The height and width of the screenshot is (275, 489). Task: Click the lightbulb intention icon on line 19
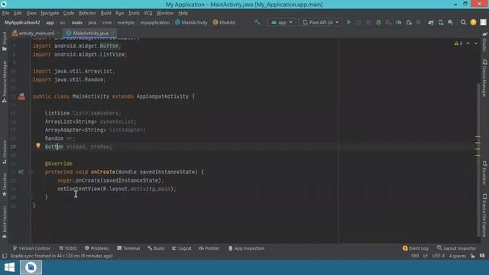click(38, 146)
